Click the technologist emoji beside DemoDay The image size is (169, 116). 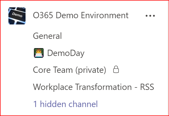point(39,53)
